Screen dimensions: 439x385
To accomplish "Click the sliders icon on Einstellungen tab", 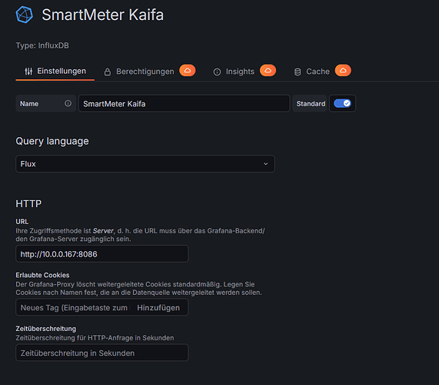I will [28, 72].
